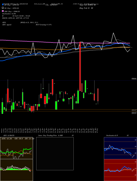This screenshot has height=181, width=137.
Task: Click the ADX (MGR) values text
Action: pos(29,22)
